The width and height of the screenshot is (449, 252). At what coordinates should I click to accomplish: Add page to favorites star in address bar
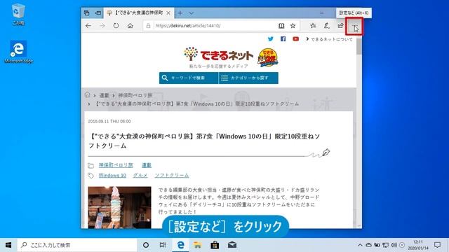pyautogui.click(x=293, y=26)
